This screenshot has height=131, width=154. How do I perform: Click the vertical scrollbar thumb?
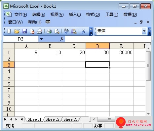click(148, 66)
